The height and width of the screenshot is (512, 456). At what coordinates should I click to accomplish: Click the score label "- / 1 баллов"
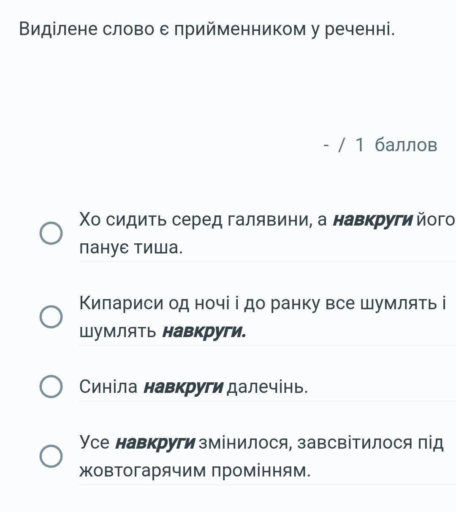[380, 145]
